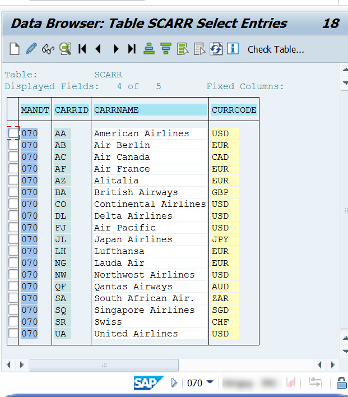Go to the next page arrow
This screenshot has height=397, width=348.
tap(115, 49)
